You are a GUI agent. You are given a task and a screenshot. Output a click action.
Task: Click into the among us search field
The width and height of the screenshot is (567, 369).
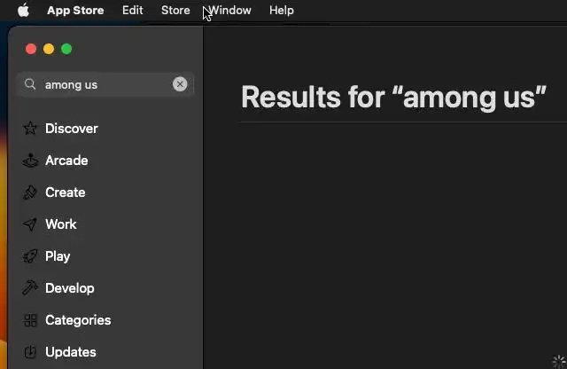102,84
